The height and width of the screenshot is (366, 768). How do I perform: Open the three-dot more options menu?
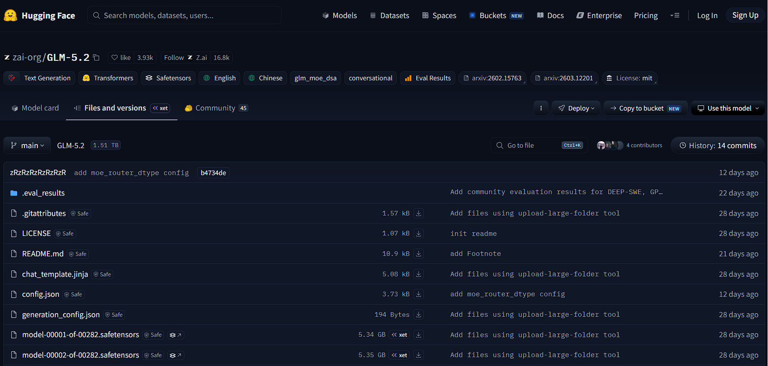[541, 108]
